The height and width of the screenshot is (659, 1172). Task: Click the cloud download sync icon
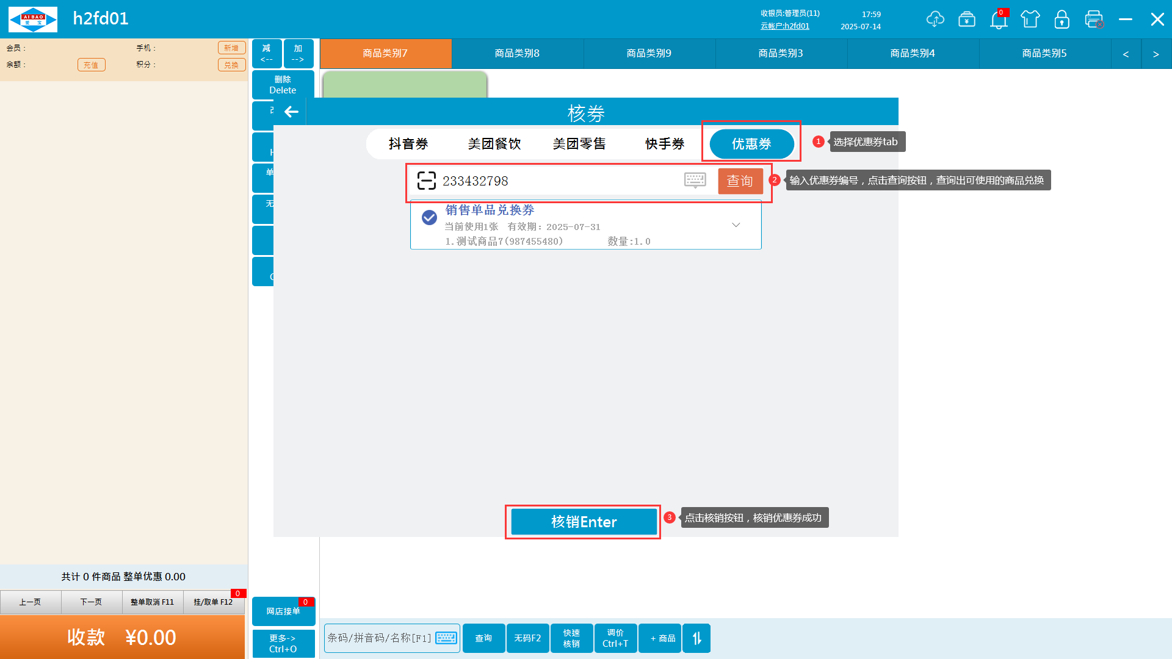935,19
